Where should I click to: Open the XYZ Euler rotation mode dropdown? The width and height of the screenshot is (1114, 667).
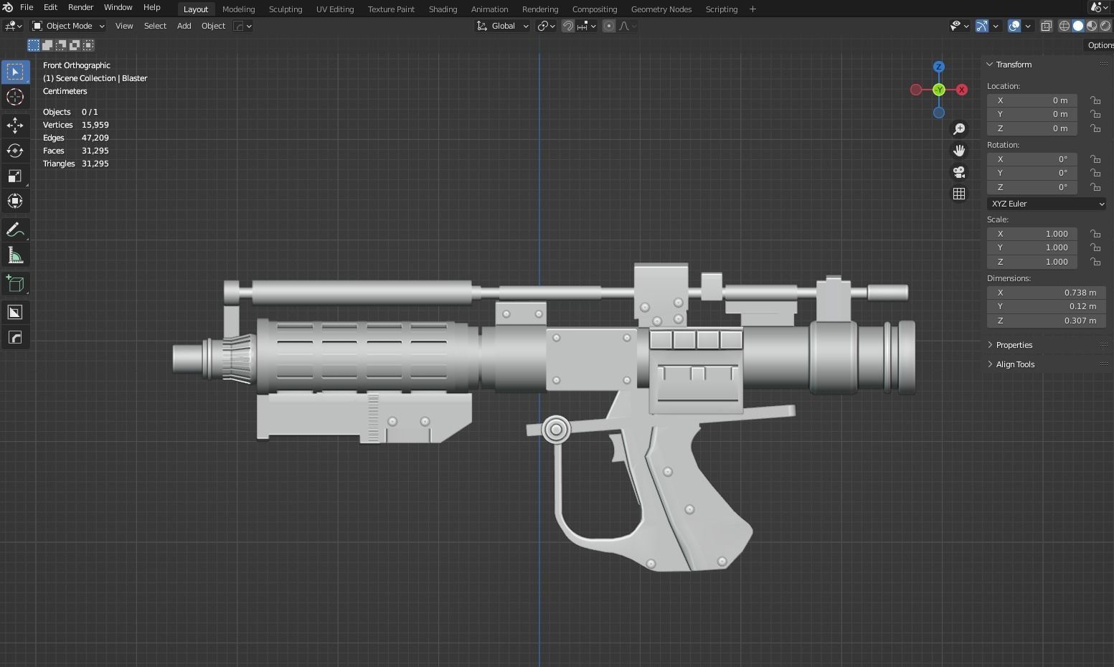[1047, 204]
